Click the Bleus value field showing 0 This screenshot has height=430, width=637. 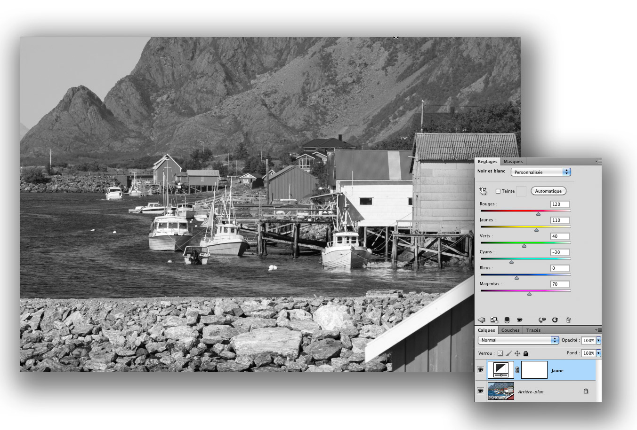tap(560, 268)
